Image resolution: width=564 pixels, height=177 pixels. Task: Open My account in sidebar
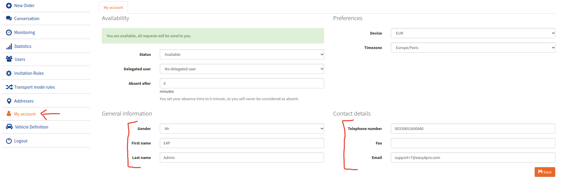click(x=25, y=114)
